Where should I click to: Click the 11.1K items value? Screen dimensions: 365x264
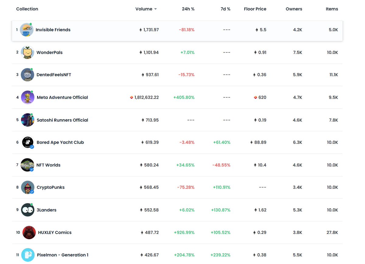(x=333, y=75)
